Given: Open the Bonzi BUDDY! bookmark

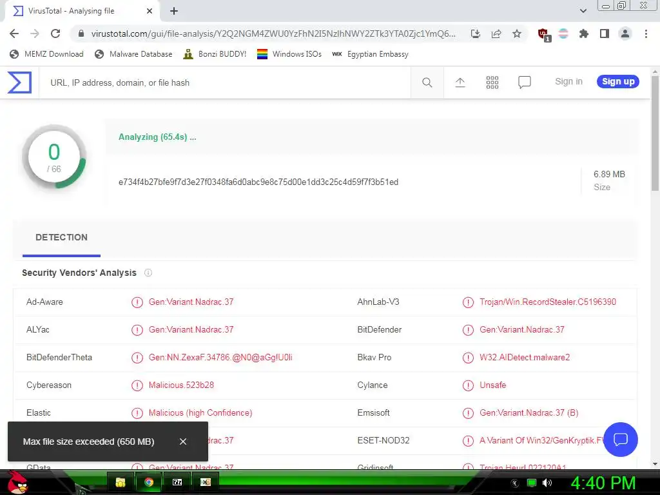Looking at the screenshot, I should [x=215, y=54].
